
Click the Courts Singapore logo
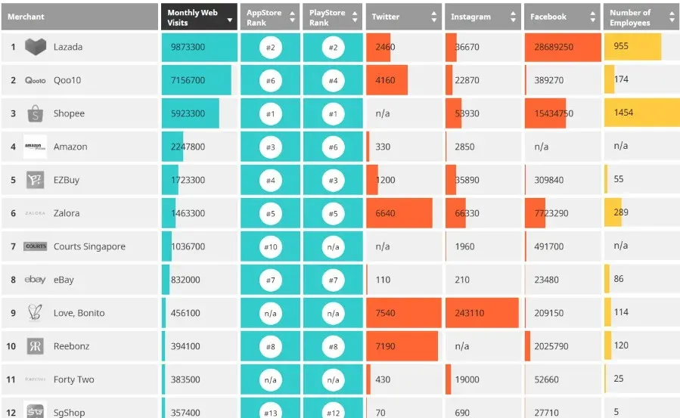(35, 246)
